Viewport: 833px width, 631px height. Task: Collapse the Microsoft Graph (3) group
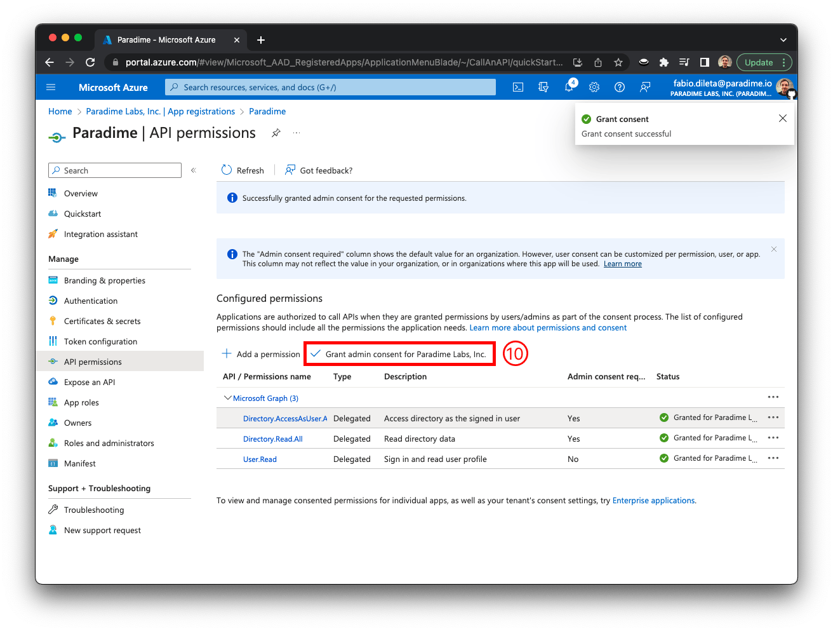[x=228, y=398]
